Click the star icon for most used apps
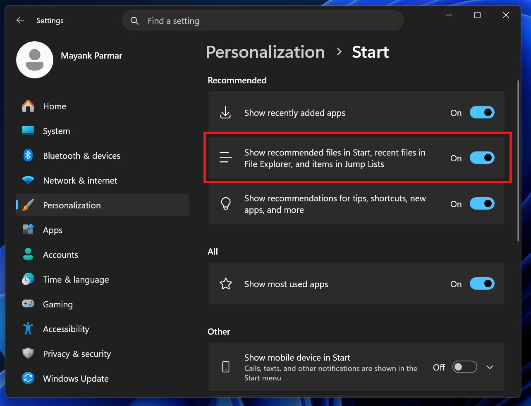 point(226,284)
